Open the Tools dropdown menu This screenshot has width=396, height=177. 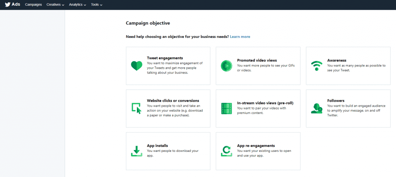[x=96, y=5]
